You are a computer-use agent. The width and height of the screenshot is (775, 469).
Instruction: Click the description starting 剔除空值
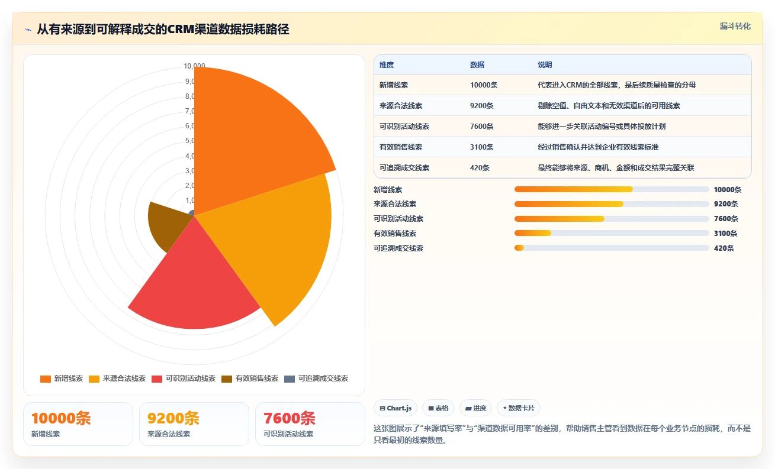[x=609, y=106]
